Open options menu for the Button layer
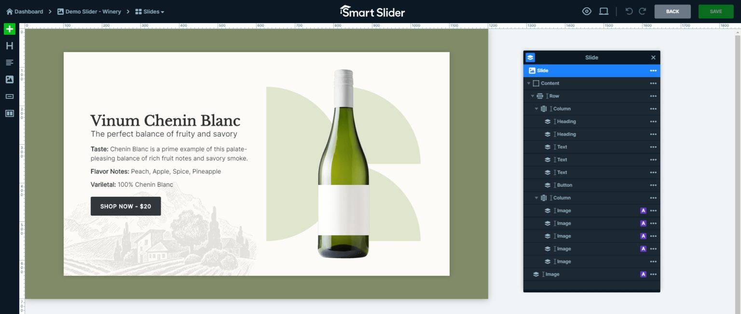This screenshot has height=314, width=741. 653,185
